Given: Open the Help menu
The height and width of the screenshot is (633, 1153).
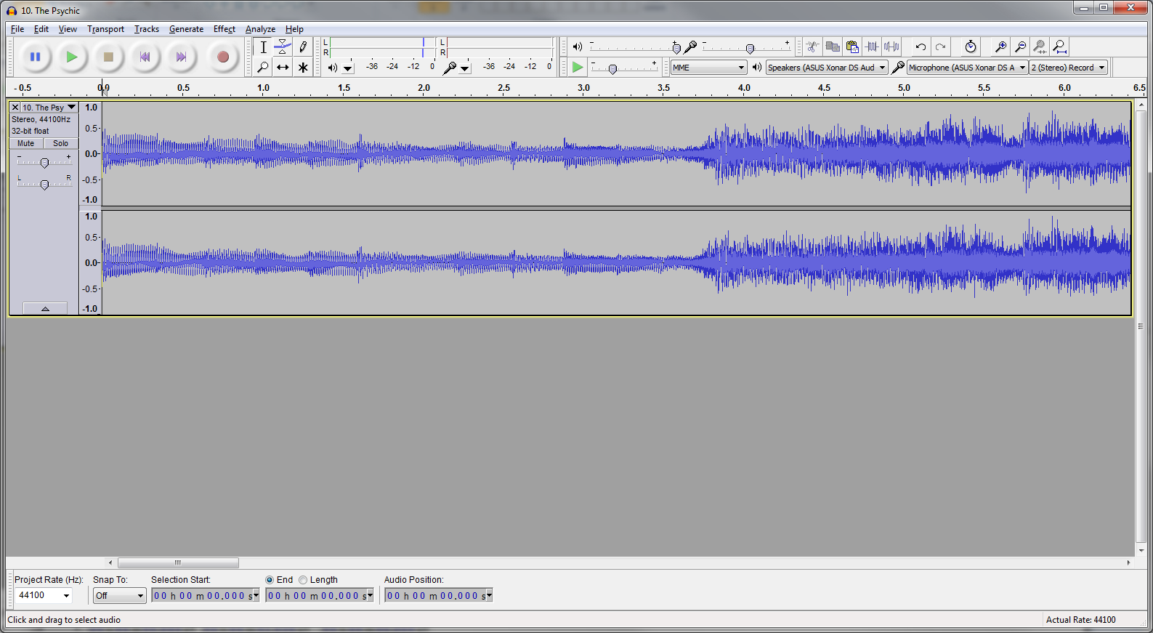Looking at the screenshot, I should click(x=294, y=29).
